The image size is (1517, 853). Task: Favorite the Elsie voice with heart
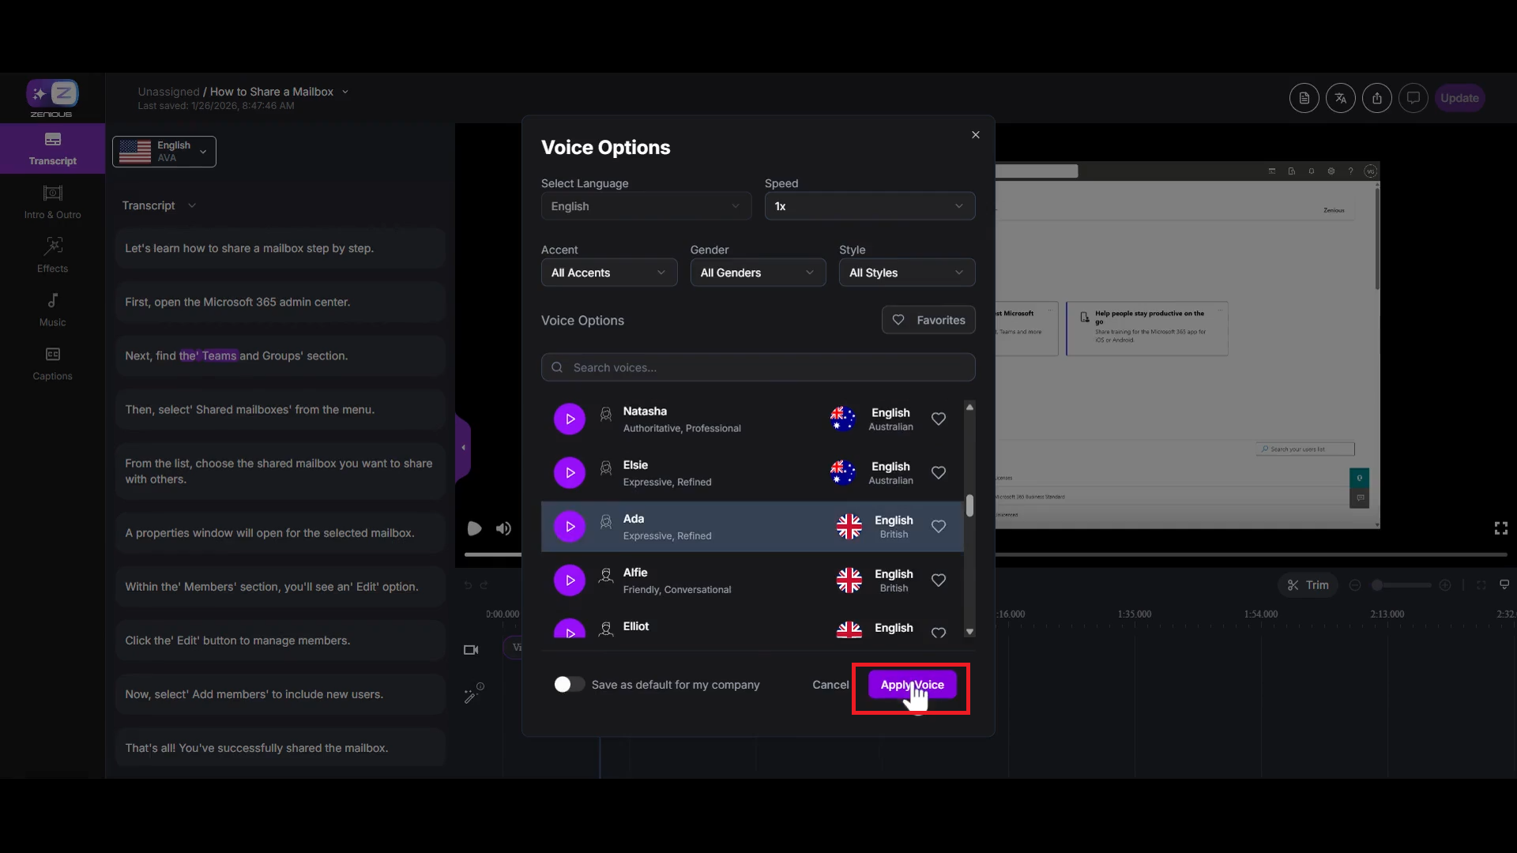click(938, 472)
